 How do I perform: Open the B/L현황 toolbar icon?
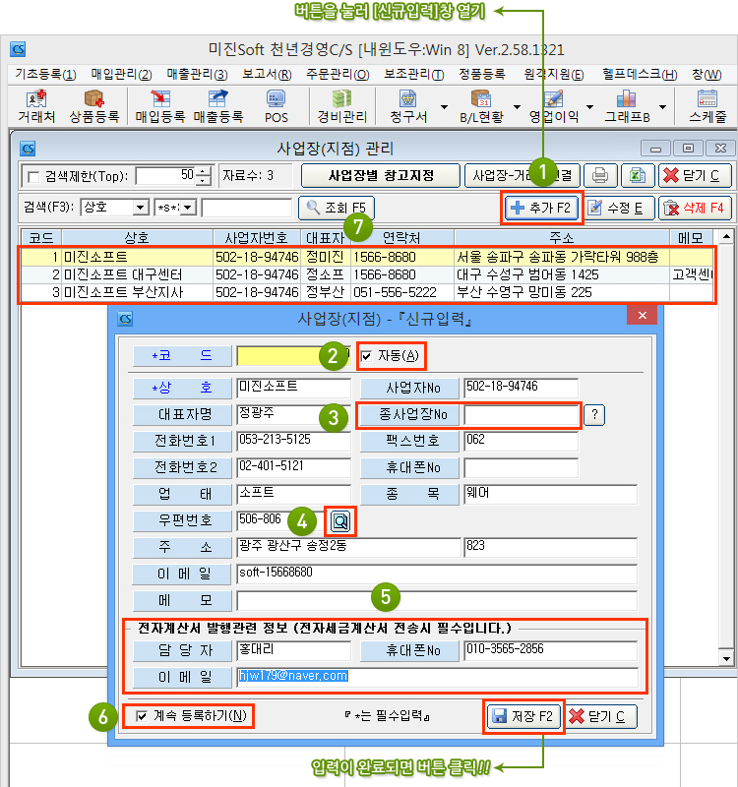click(x=481, y=107)
